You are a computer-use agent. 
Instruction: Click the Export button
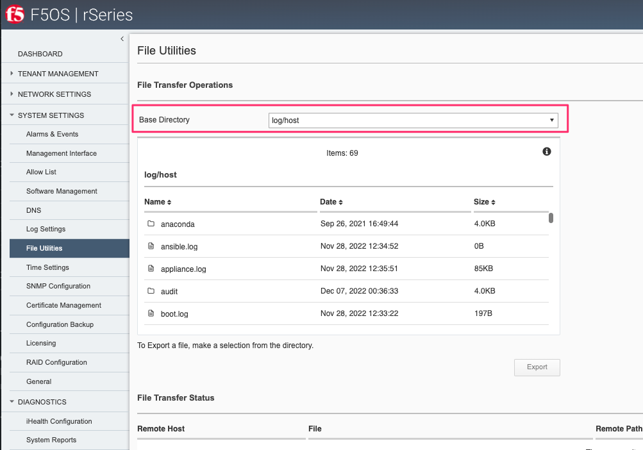(537, 367)
